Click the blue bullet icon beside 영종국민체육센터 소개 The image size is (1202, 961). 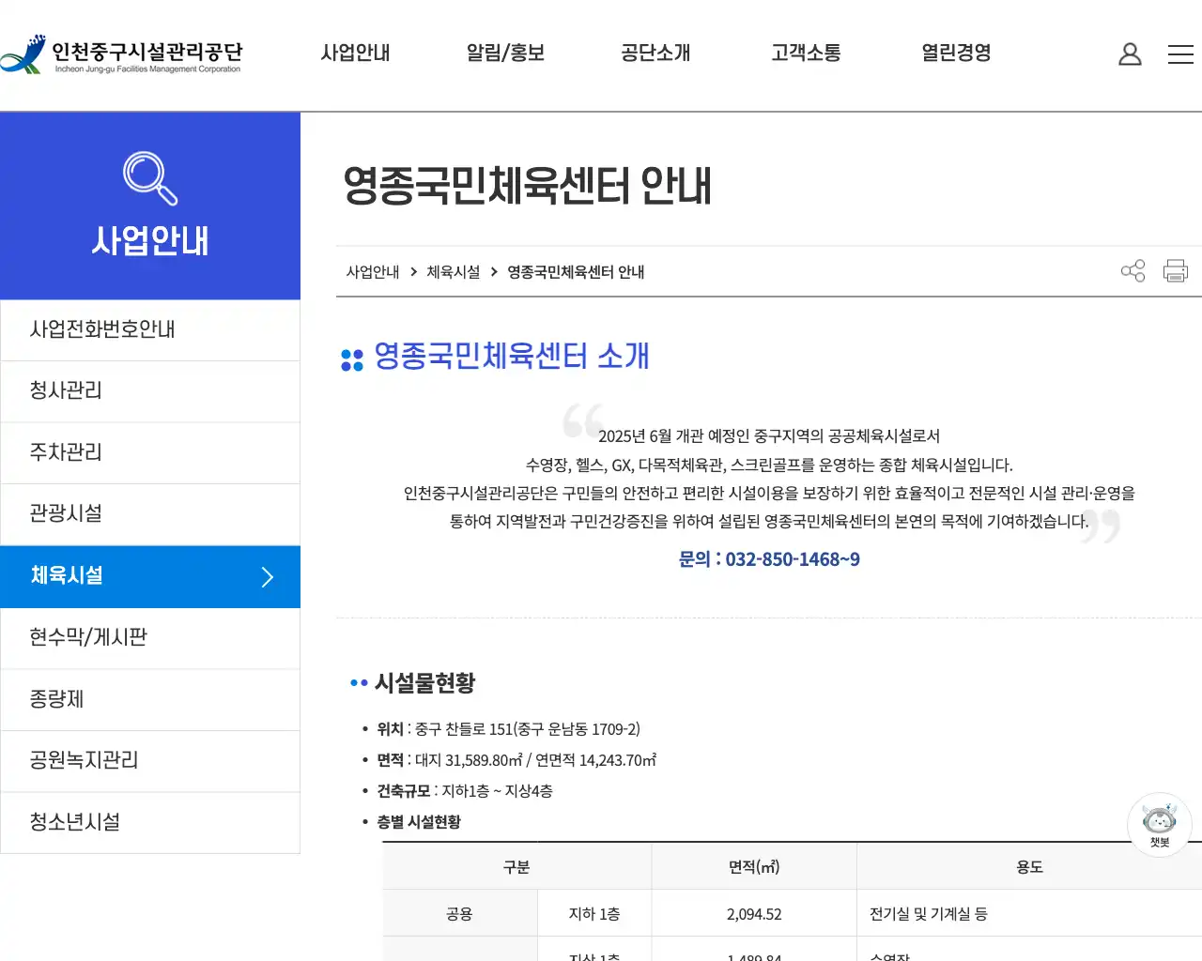(351, 358)
